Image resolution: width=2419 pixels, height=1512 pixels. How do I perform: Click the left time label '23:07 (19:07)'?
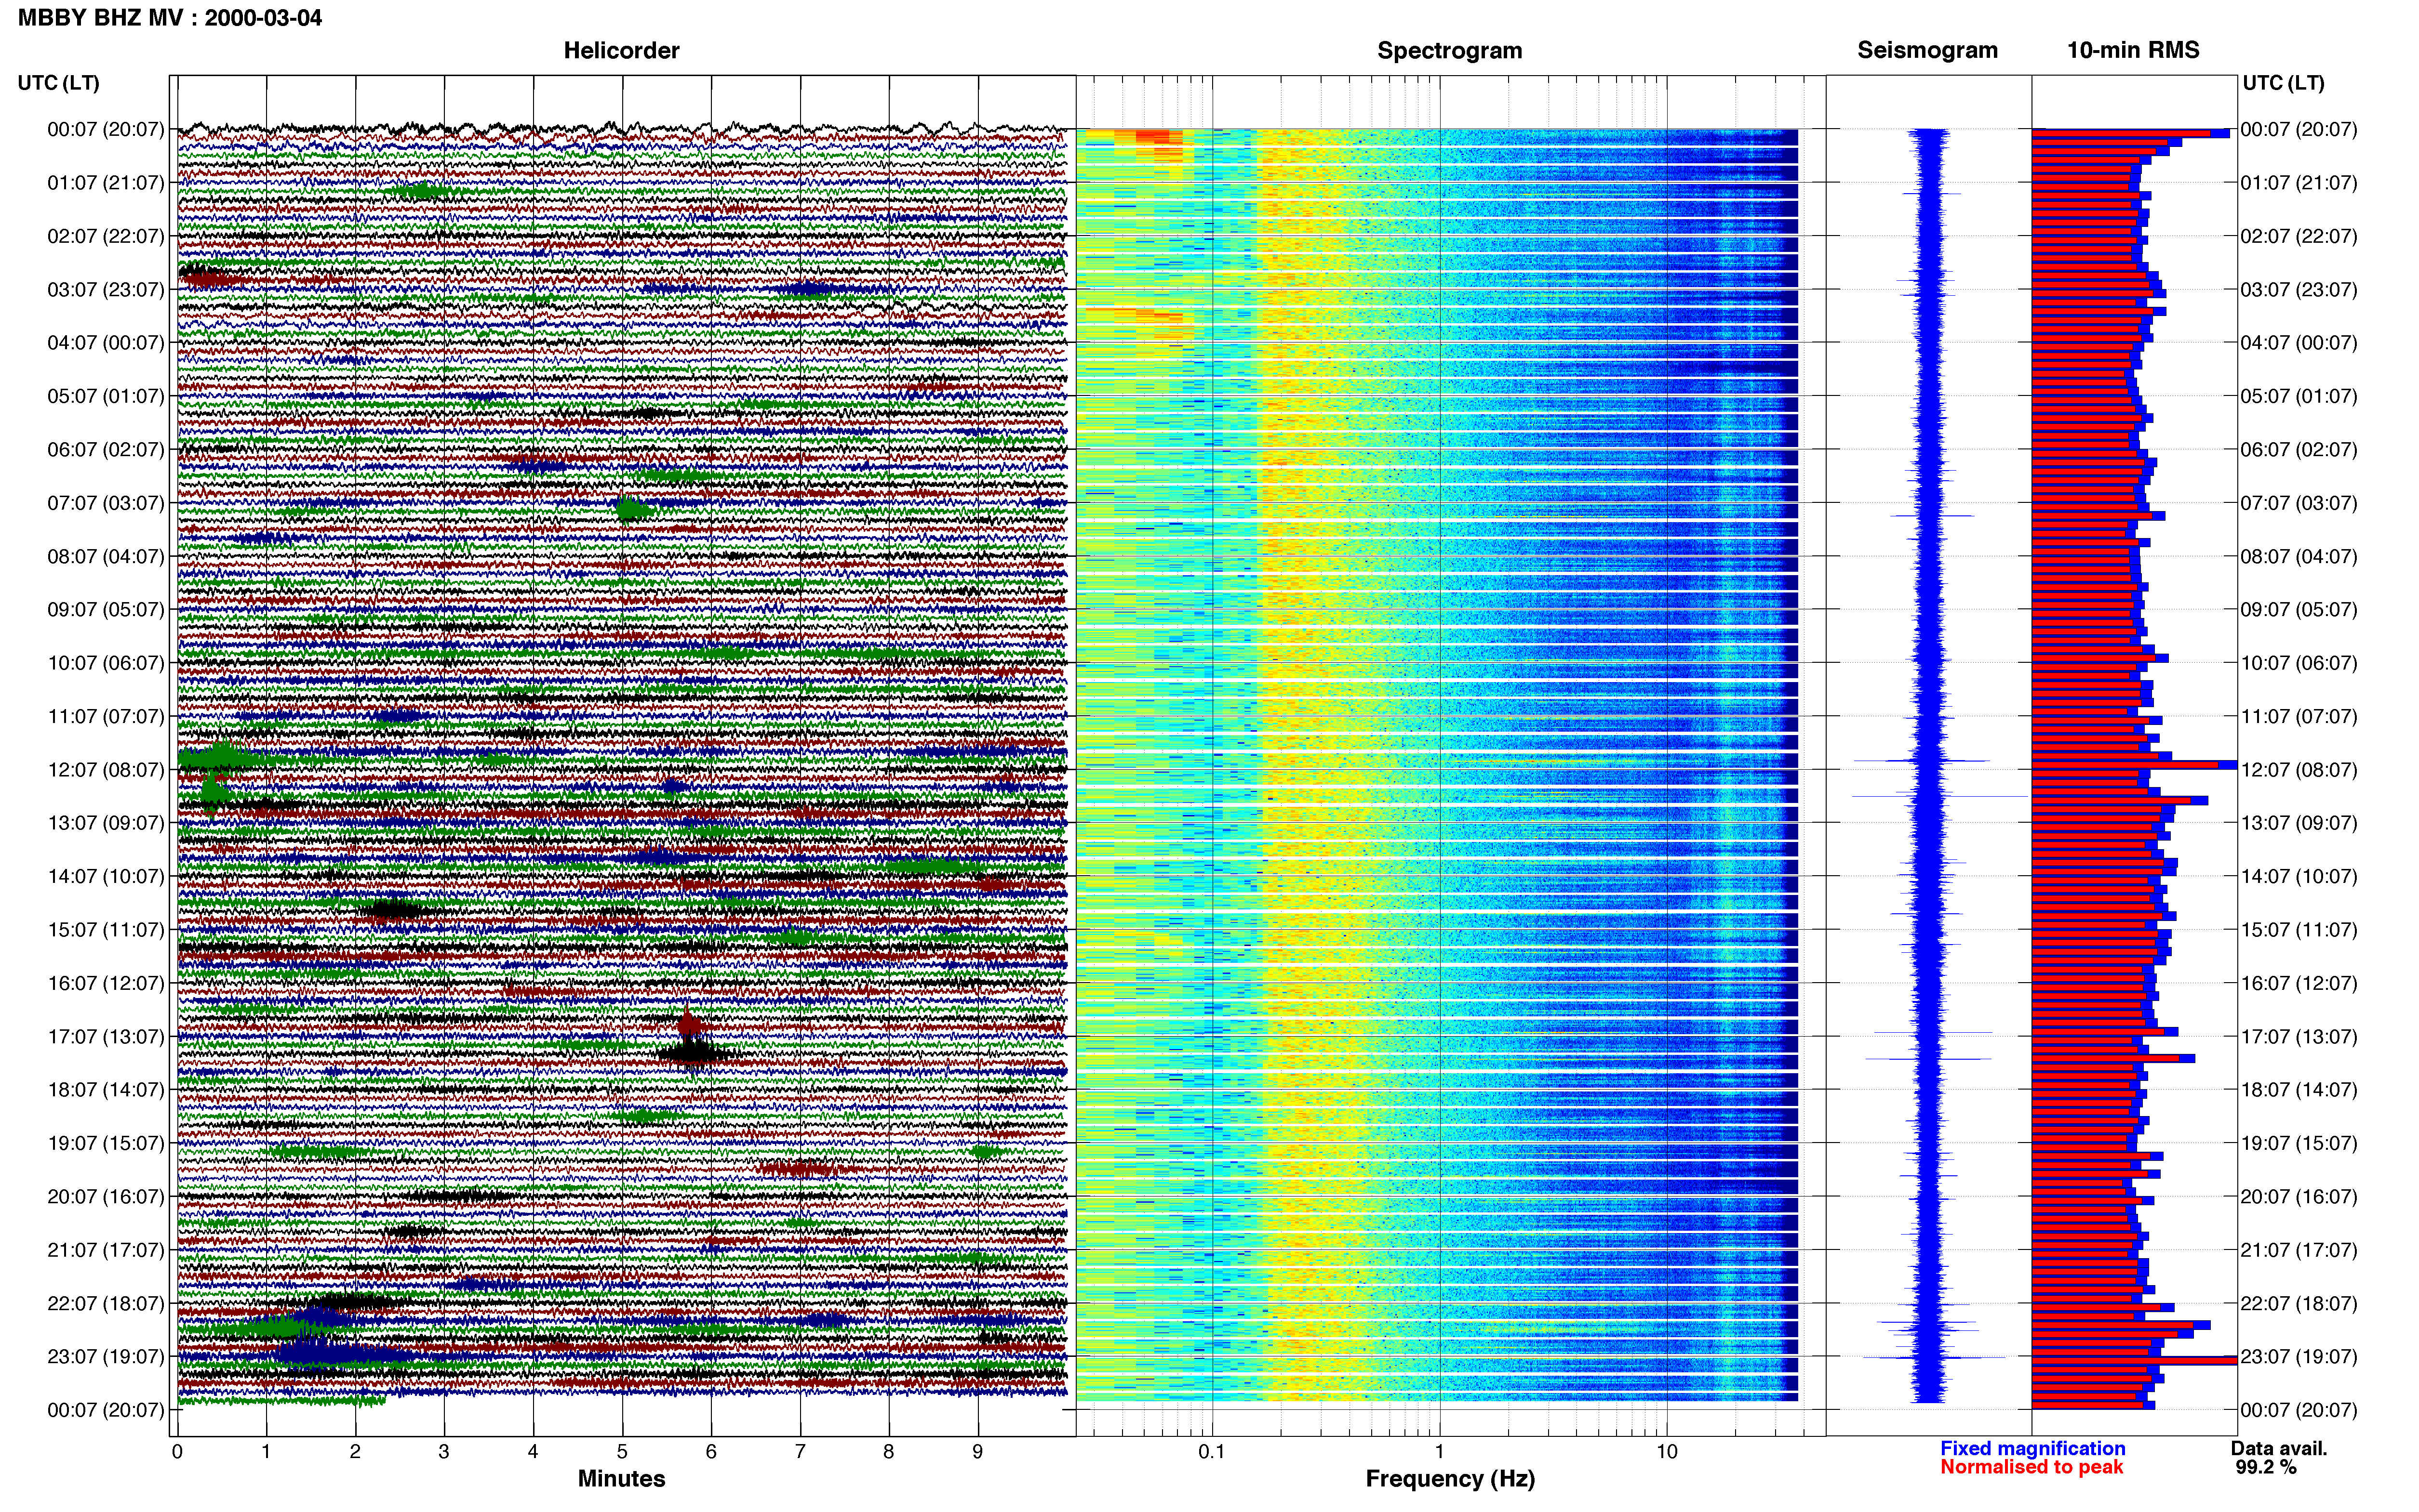105,1356
